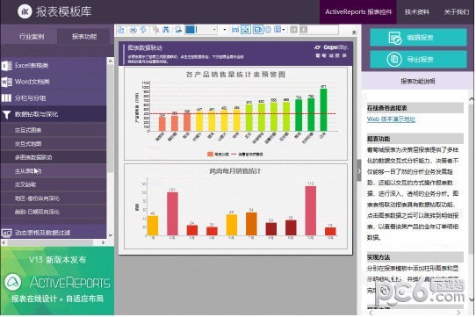Open Find with the binoculars icon
This screenshot has width=476, height=317.
166,30
